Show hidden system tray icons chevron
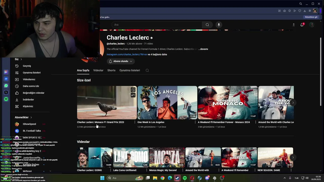The image size is (324, 182). point(285,178)
